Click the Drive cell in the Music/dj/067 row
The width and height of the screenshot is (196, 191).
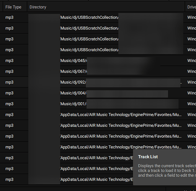pos(191,71)
